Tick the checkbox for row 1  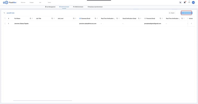[5, 23]
